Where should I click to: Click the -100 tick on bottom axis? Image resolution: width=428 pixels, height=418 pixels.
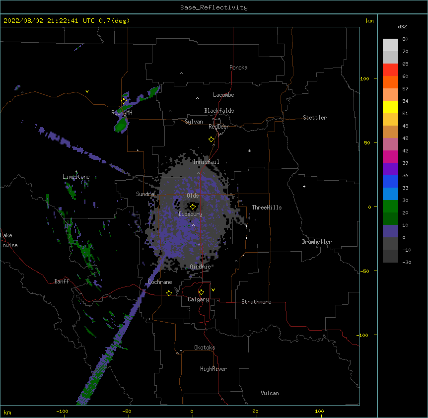62,411
